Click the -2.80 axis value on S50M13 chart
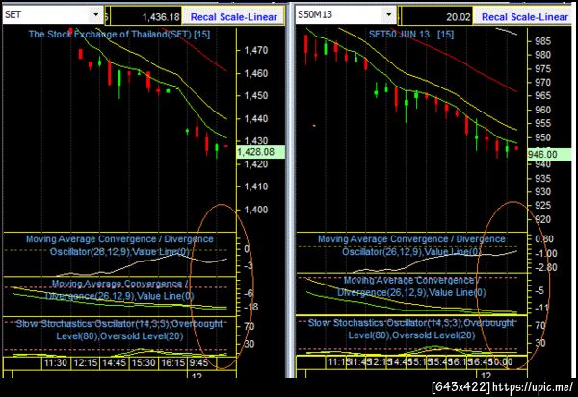The height and width of the screenshot is (397, 578). pyautogui.click(x=546, y=267)
